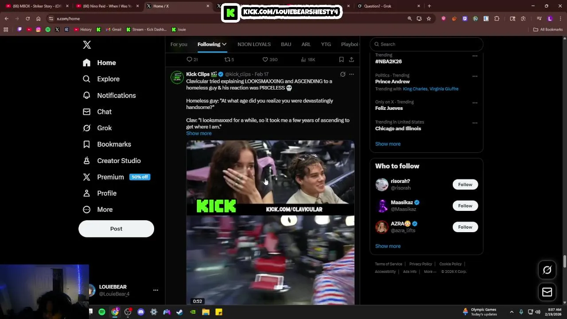
Task: Open the Stream - Kick Dashboard bookmark
Action: tap(146, 30)
